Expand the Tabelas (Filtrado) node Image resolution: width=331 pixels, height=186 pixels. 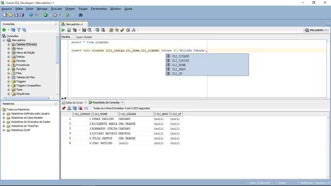[x=9, y=44]
